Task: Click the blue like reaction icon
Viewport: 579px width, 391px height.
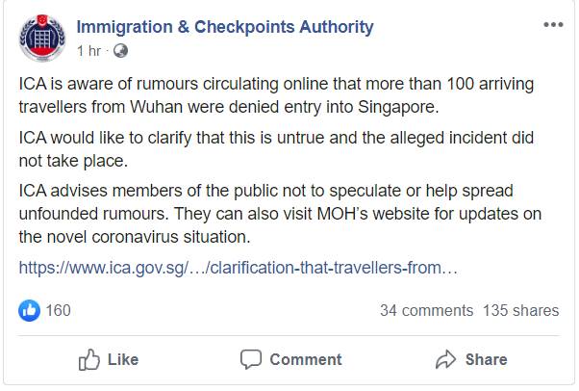Action: tap(29, 310)
